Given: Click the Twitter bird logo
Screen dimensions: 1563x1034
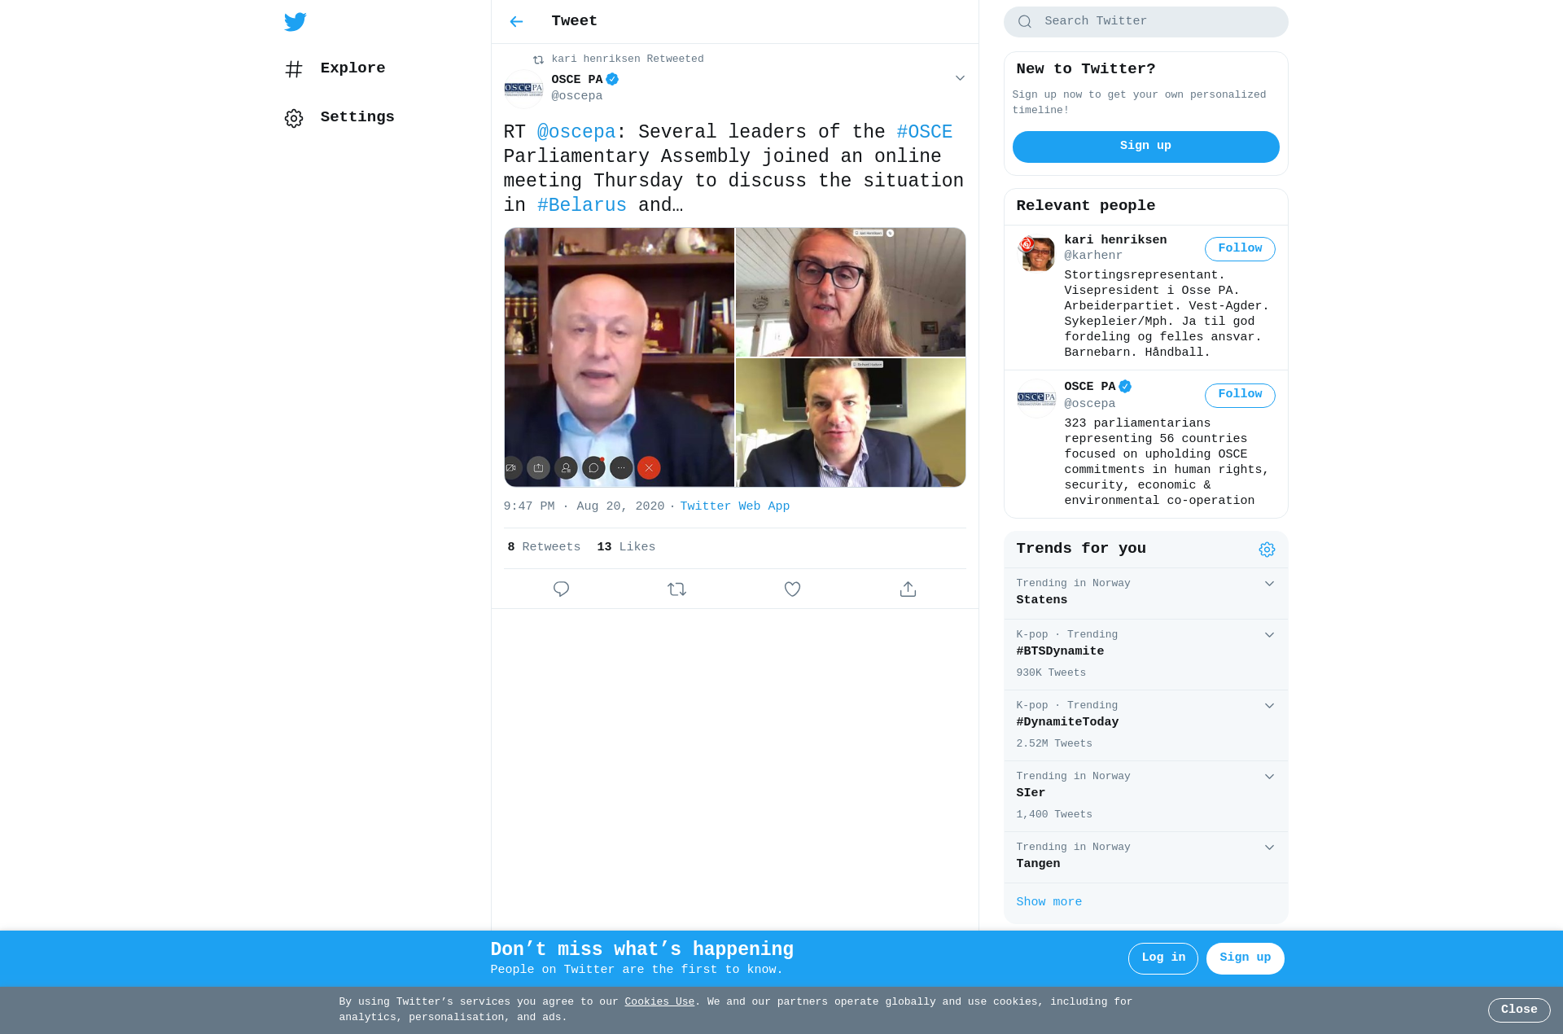Looking at the screenshot, I should coord(296,22).
